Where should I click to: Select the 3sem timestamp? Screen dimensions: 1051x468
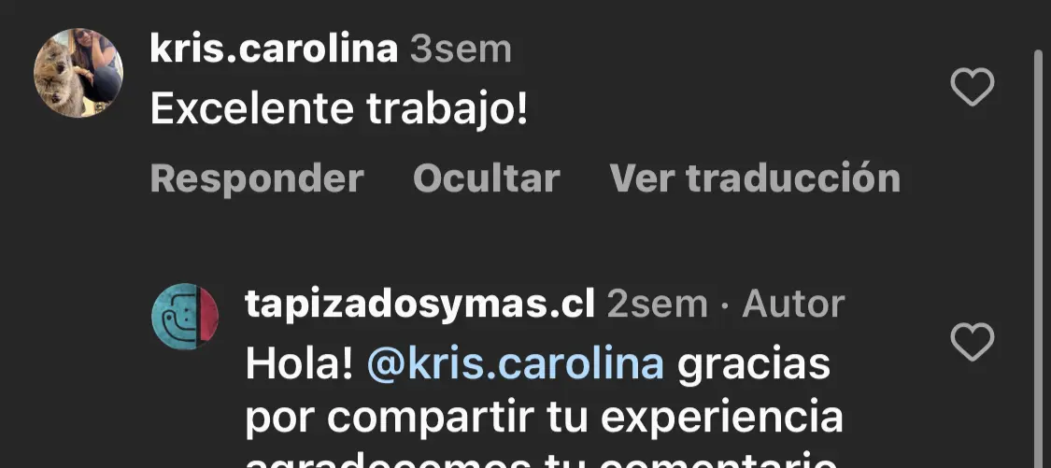(x=462, y=50)
